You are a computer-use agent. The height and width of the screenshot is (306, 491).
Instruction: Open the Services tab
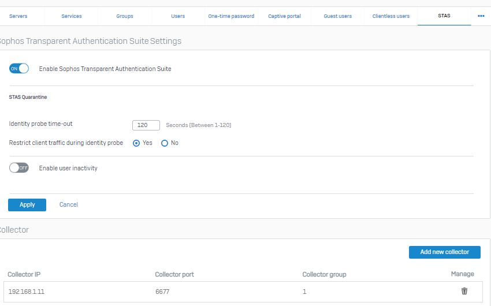point(72,16)
